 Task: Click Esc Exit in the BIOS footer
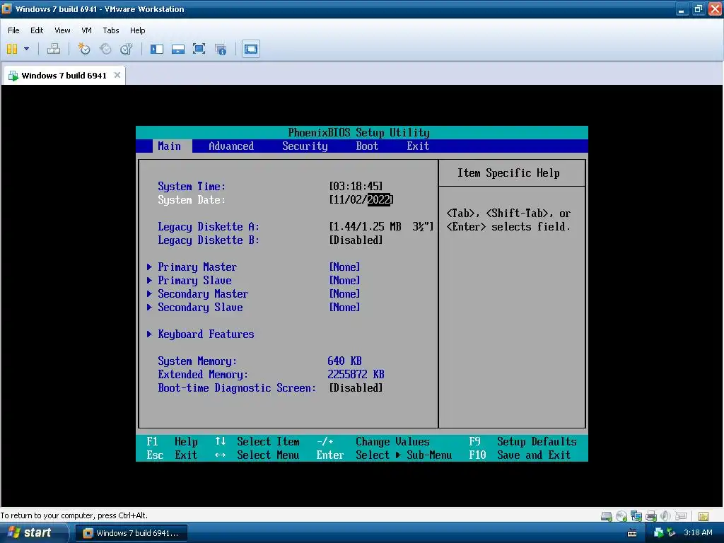(173, 455)
